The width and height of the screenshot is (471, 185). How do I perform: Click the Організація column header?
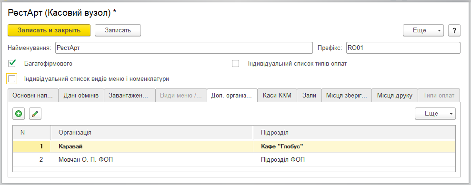tap(152, 133)
